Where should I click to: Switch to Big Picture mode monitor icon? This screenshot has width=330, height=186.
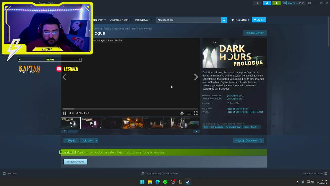[x=310, y=3]
